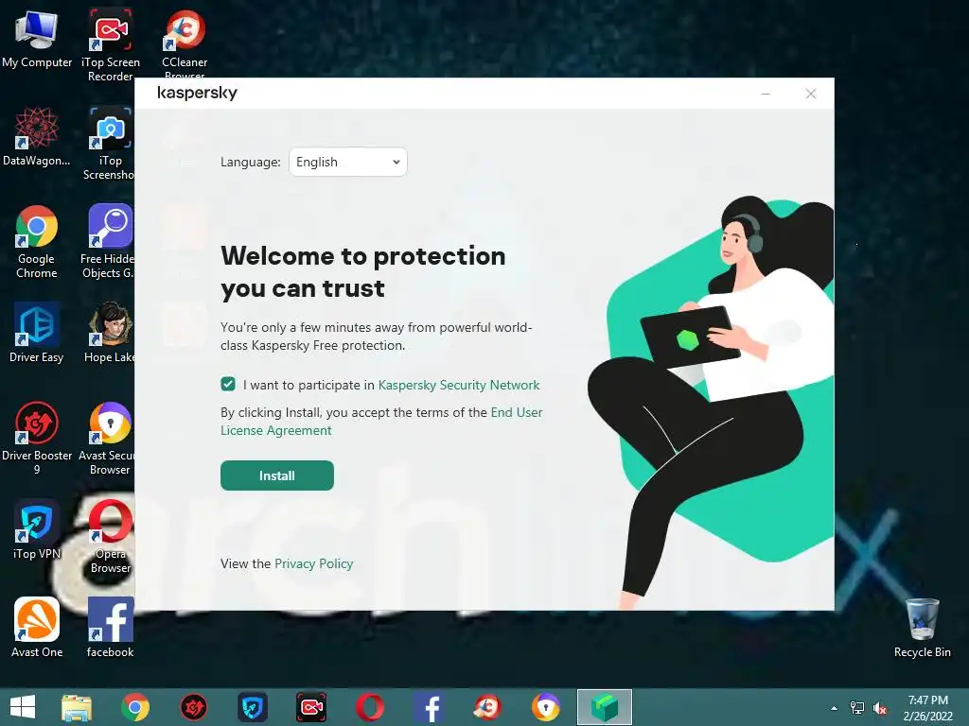
Task: Launch Driver Booster 9 desktop shortcut
Action: click(37, 437)
